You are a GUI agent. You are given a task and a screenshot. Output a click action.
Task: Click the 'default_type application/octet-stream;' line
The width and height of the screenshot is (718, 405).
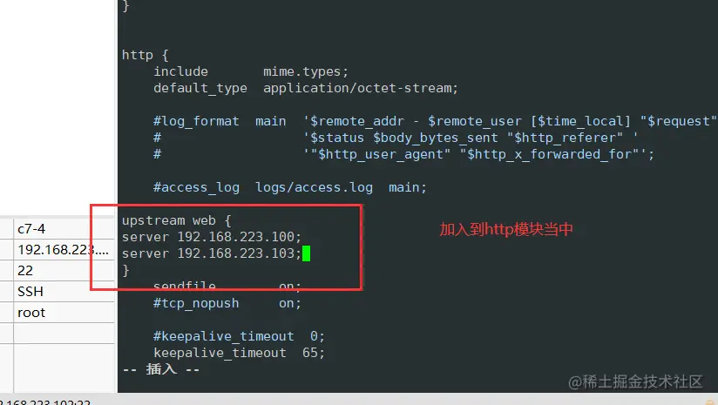[305, 88]
